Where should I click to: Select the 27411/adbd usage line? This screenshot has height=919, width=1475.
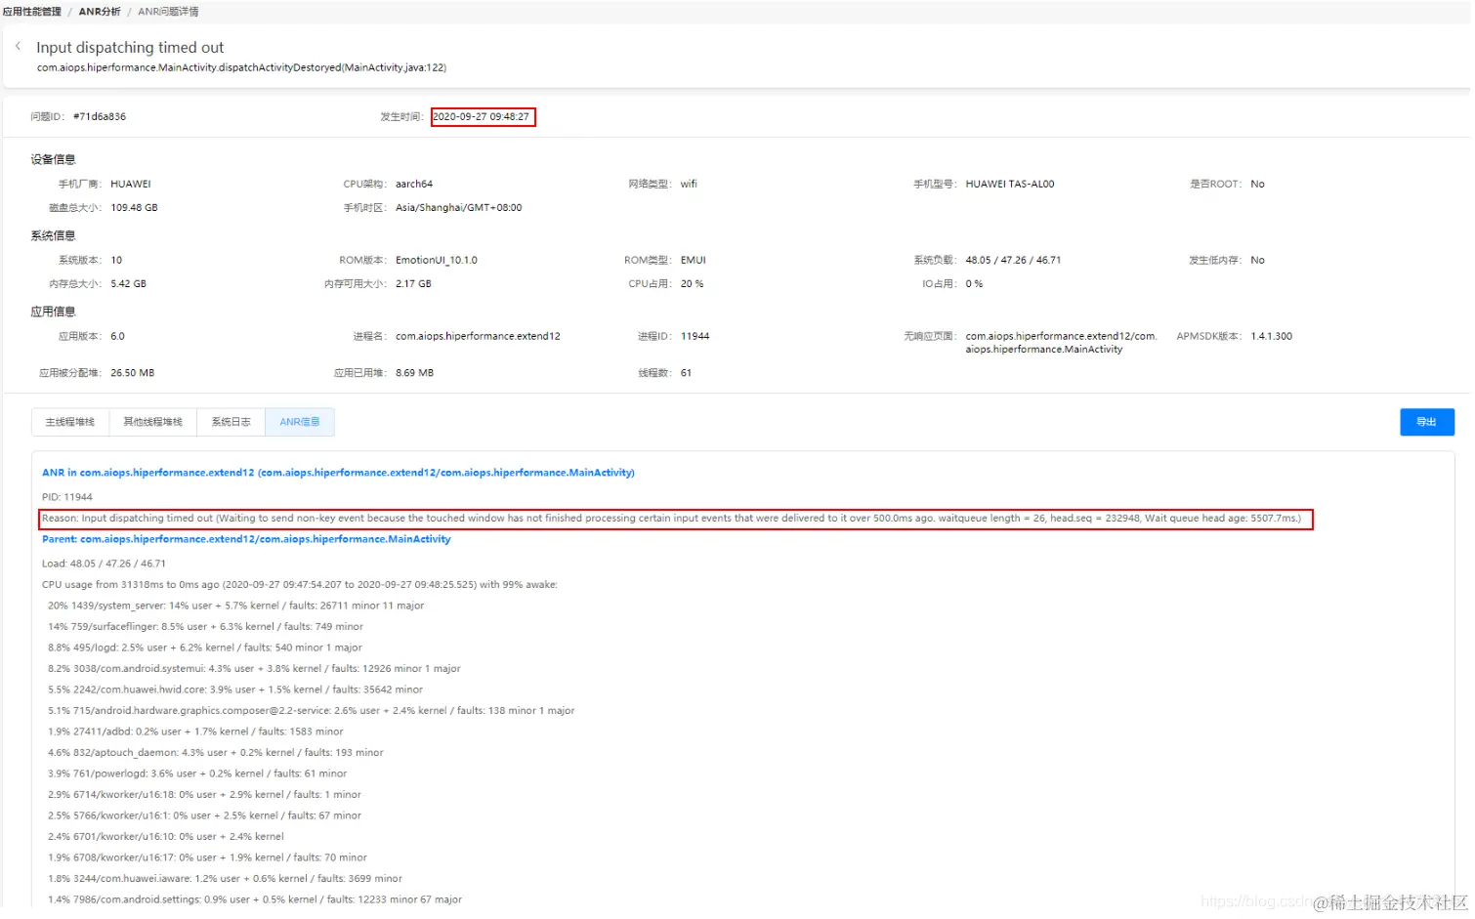pos(195,731)
